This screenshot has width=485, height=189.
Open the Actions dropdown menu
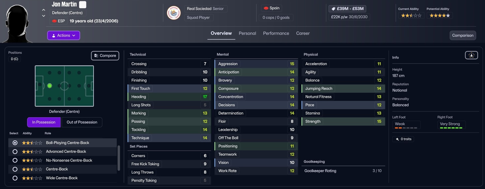click(63, 35)
